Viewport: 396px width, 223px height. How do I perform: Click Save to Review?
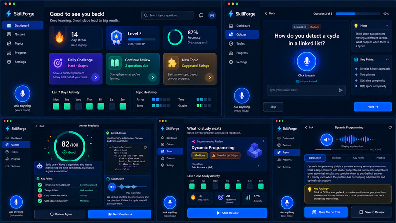(x=371, y=212)
